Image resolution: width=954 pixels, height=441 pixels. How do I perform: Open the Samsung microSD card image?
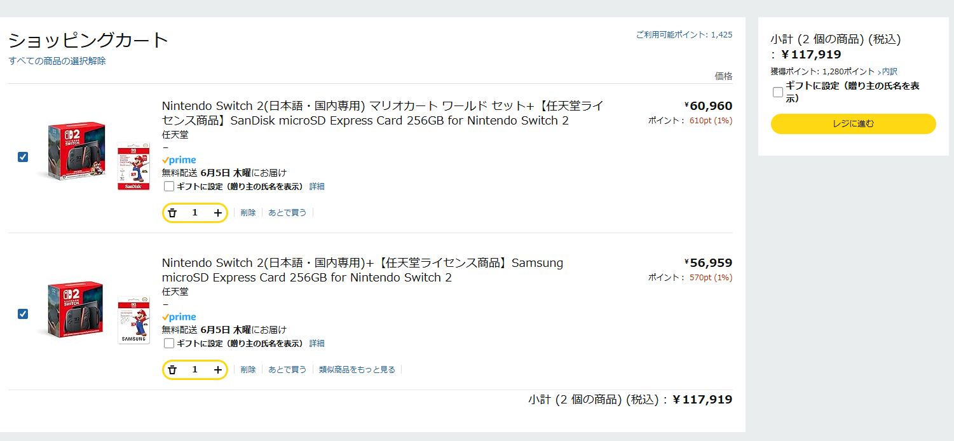point(133,320)
